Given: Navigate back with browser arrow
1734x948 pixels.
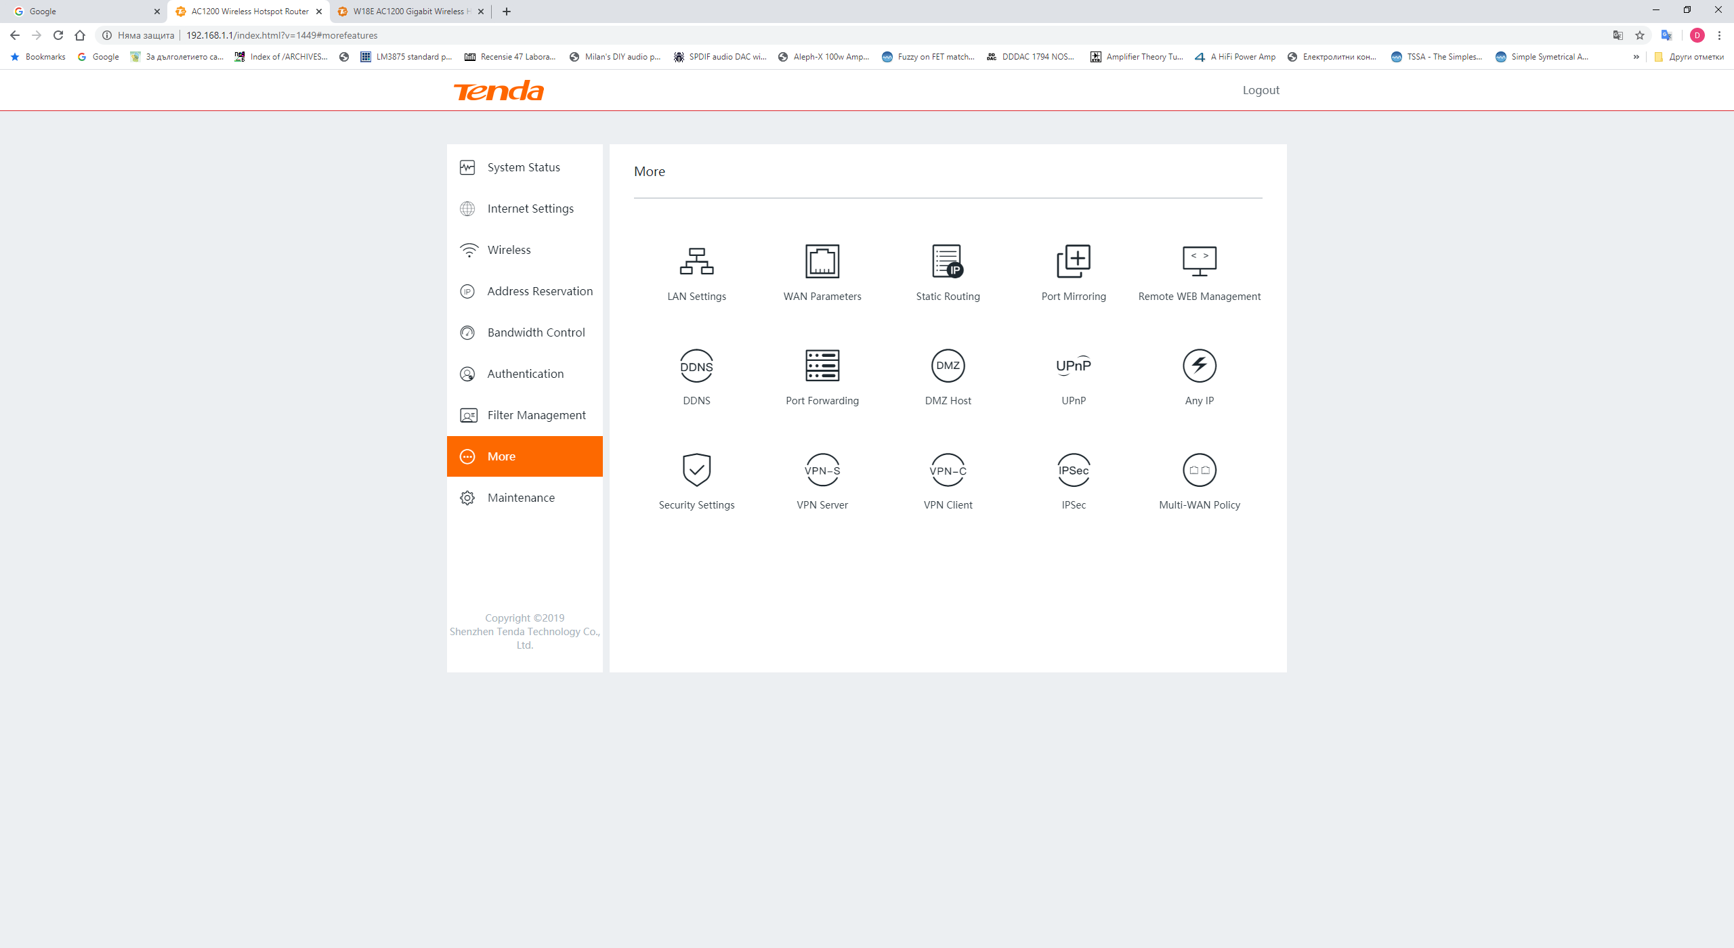Looking at the screenshot, I should (15, 35).
